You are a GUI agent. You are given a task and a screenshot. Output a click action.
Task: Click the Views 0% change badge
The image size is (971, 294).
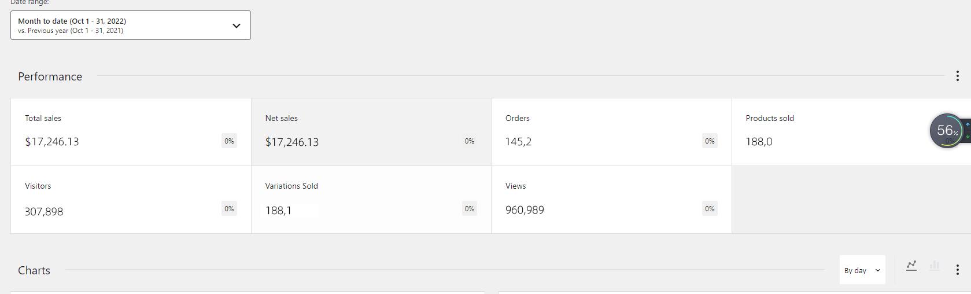pyautogui.click(x=710, y=208)
